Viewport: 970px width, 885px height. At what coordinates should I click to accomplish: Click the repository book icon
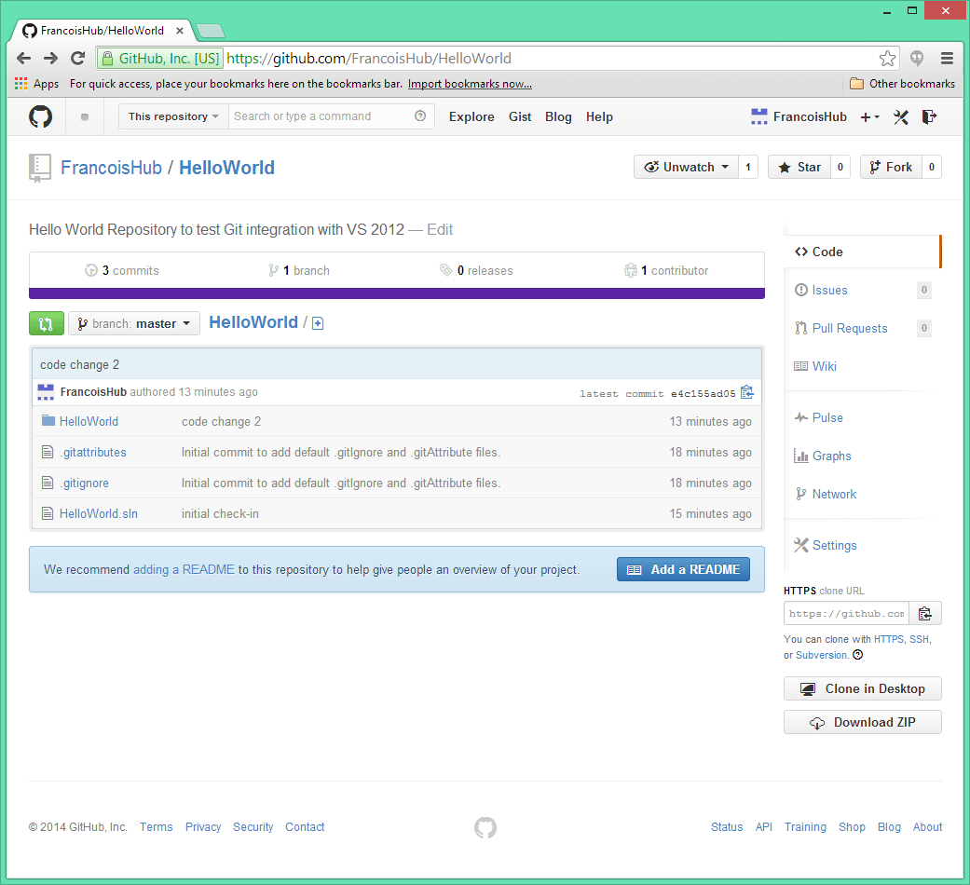(x=39, y=169)
